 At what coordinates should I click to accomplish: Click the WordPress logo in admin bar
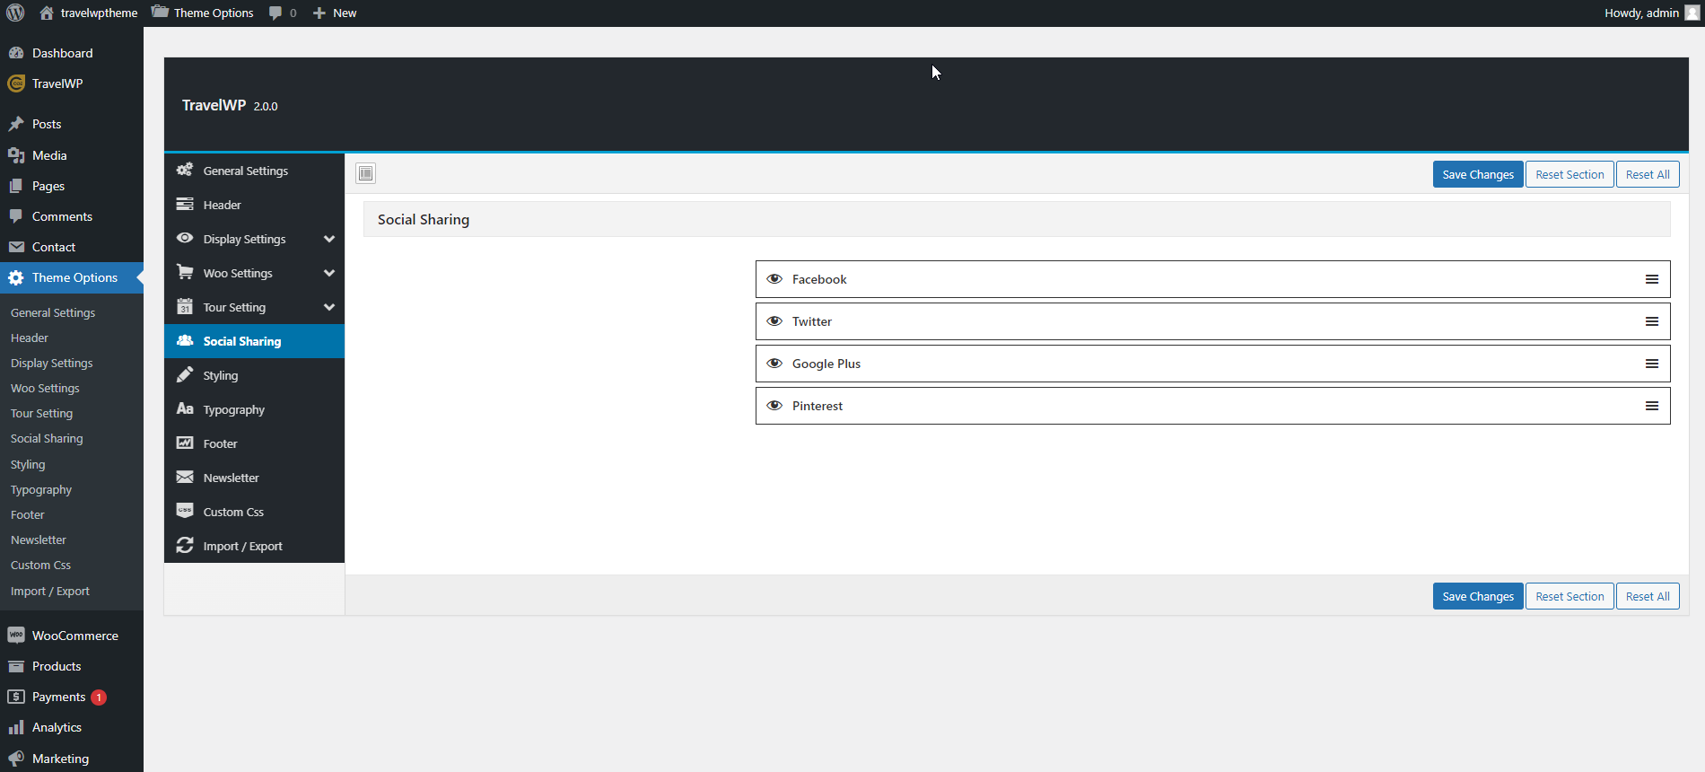point(15,13)
